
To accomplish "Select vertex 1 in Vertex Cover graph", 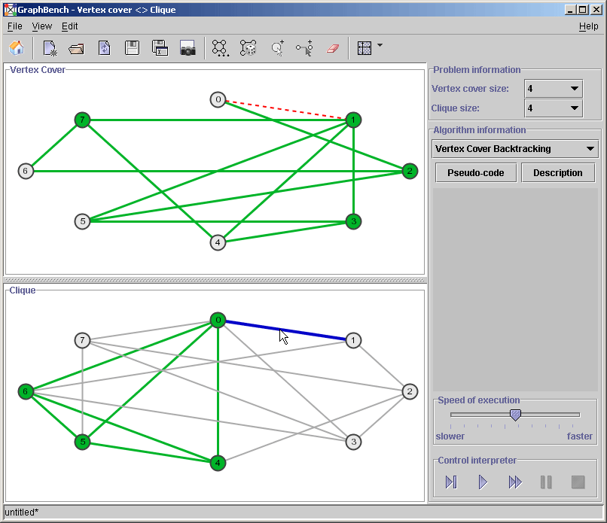I will [x=353, y=120].
